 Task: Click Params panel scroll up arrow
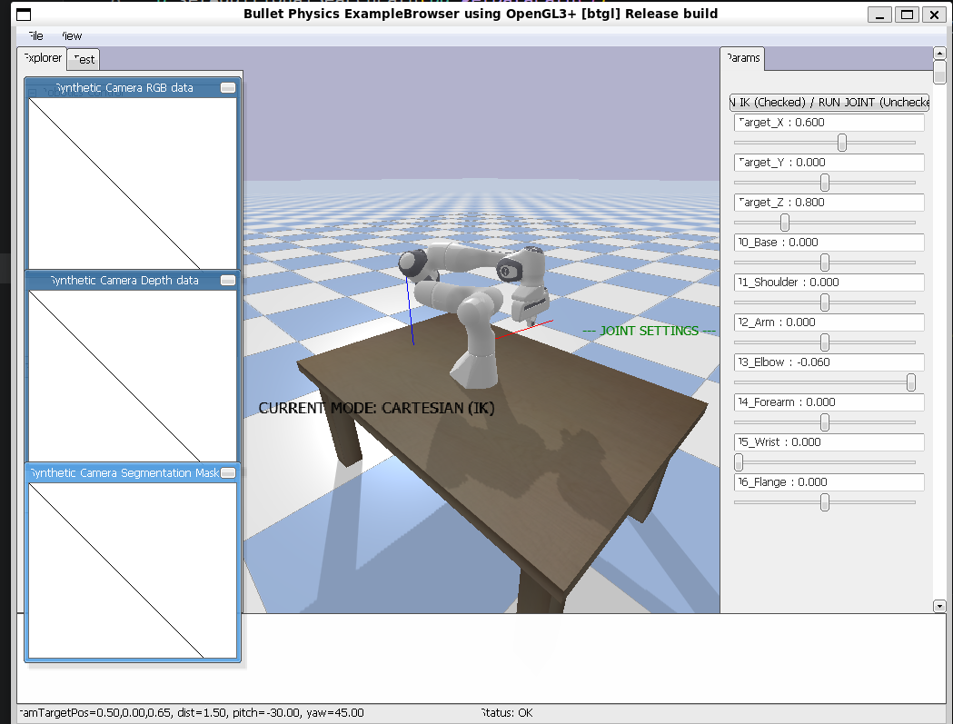point(939,54)
